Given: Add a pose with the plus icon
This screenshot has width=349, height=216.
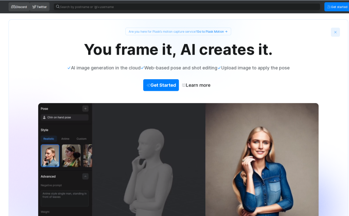Looking at the screenshot, I should coord(85,109).
